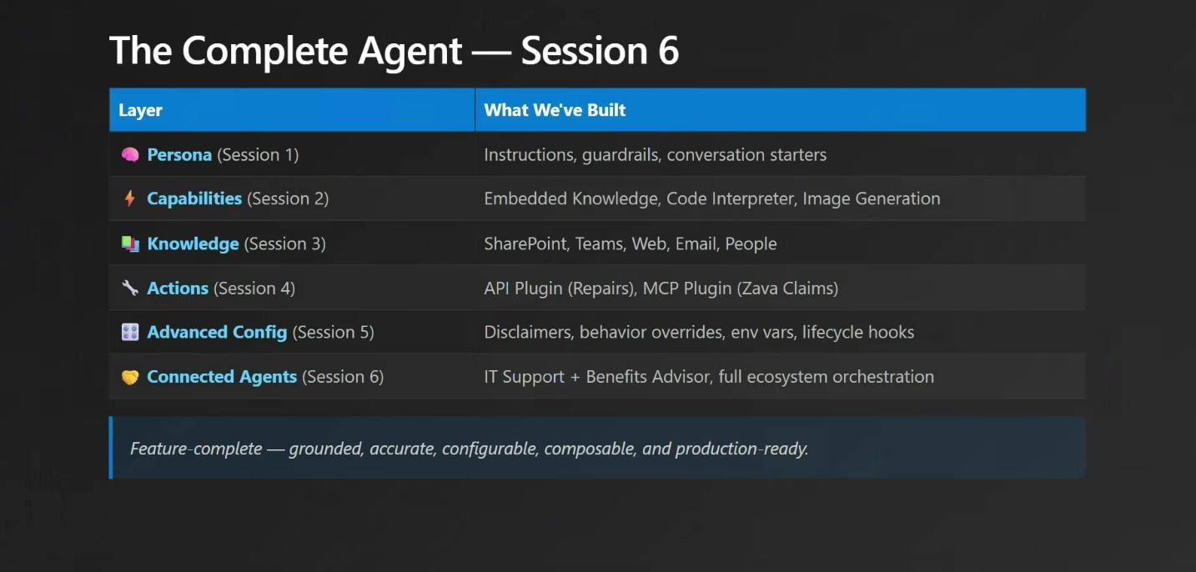Select the Knowledge link text
Viewport: 1196px width, 572px height.
pos(193,243)
